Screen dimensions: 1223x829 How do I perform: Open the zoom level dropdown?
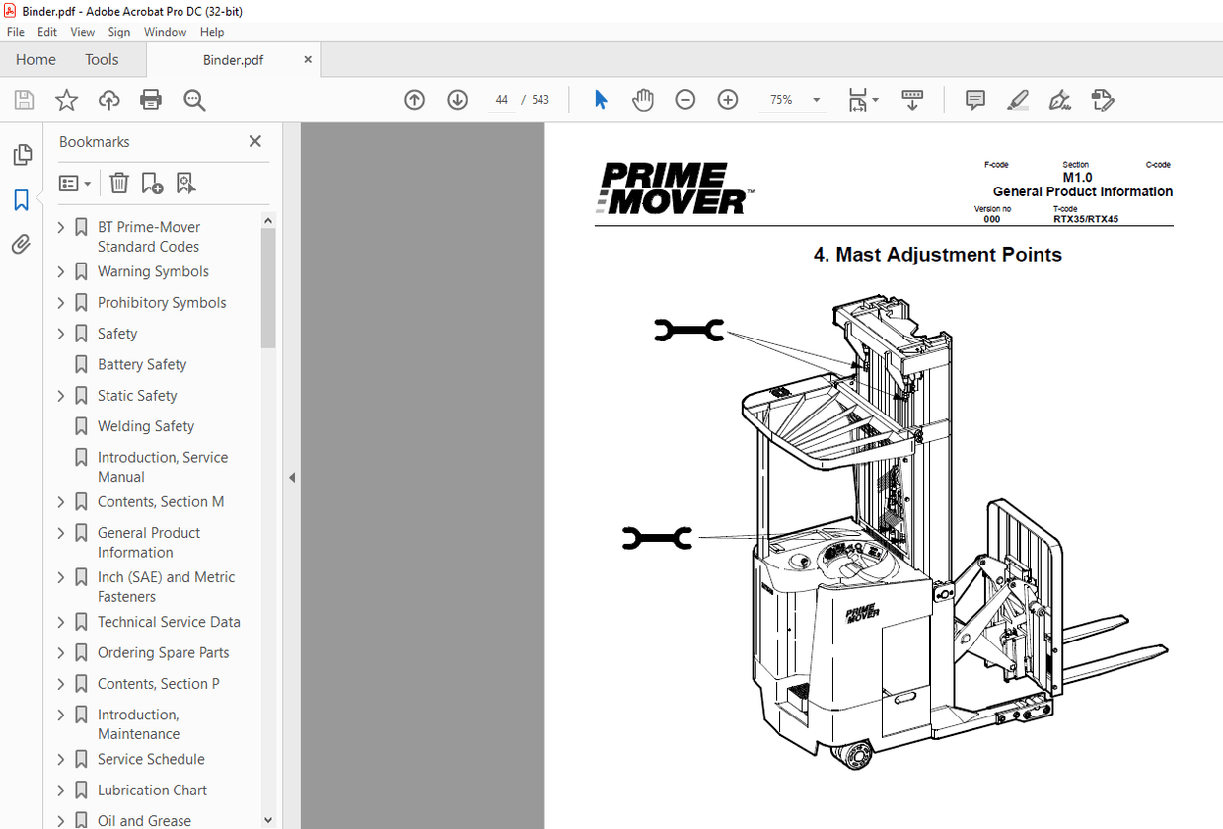tap(816, 99)
